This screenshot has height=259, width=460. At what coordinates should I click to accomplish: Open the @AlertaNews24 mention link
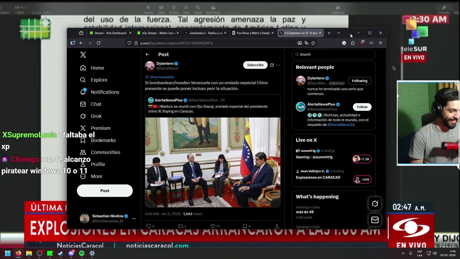(x=341, y=125)
